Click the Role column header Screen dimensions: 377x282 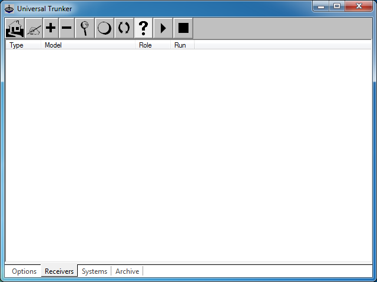coord(153,45)
